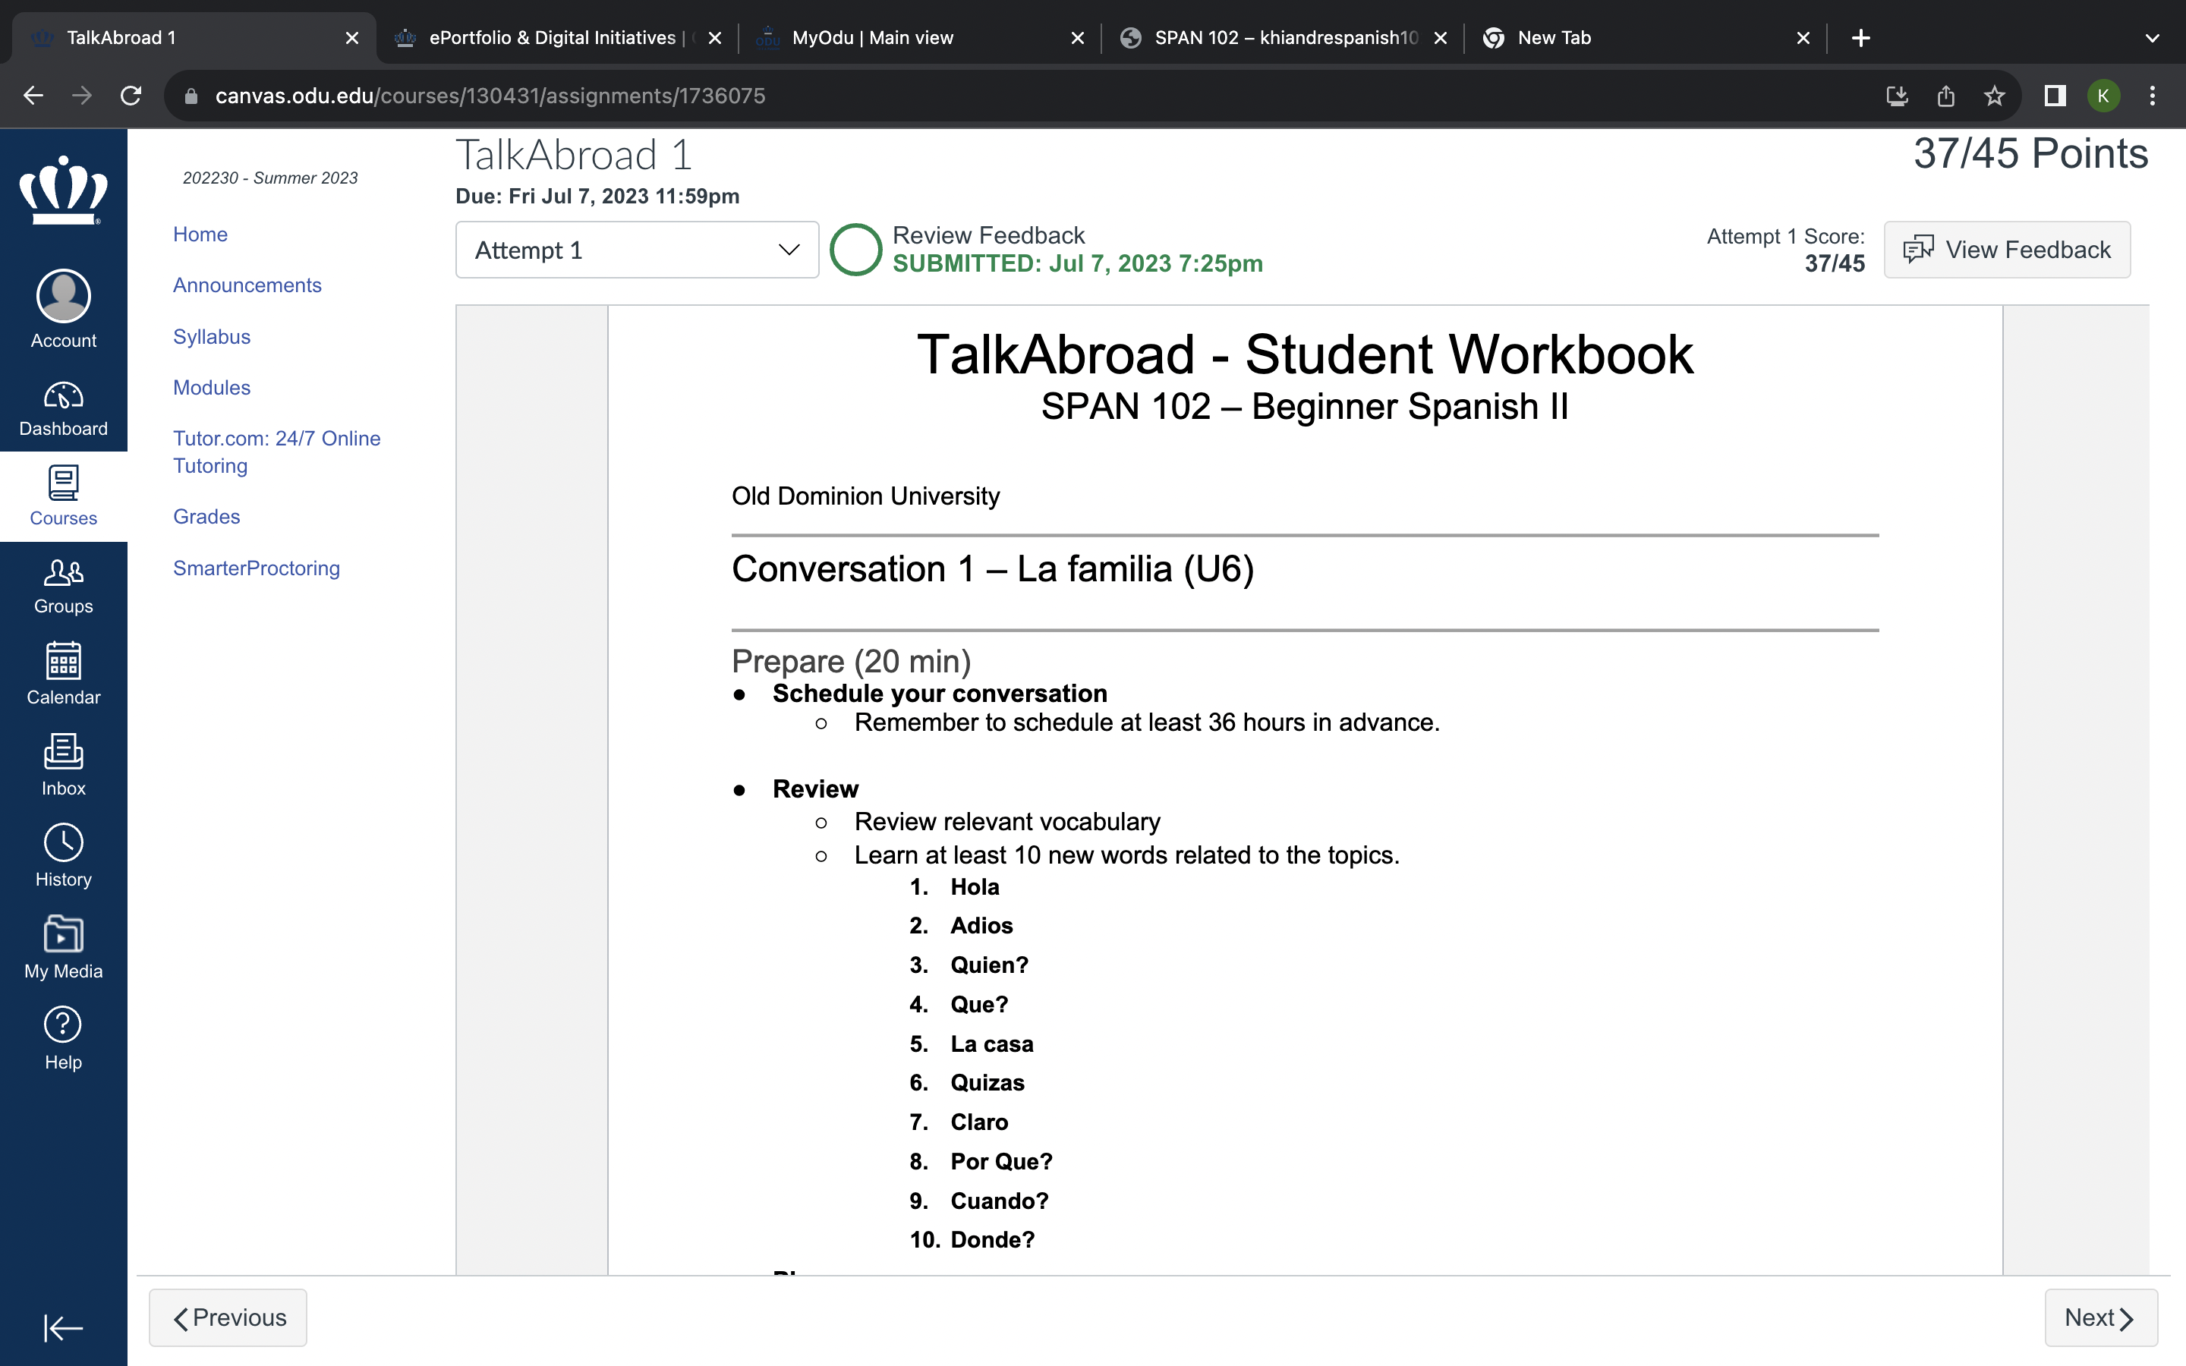This screenshot has height=1366, width=2186.
Task: Click the Conversation 1 – La familia heading
Action: pos(993,569)
